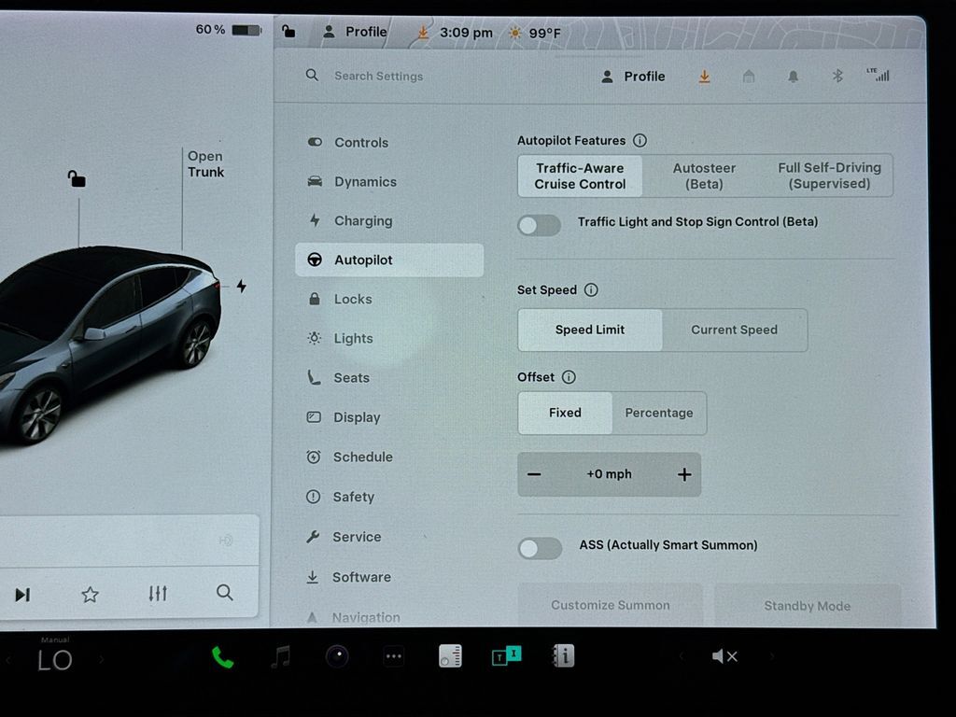Open the Locks settings menu

tap(352, 300)
